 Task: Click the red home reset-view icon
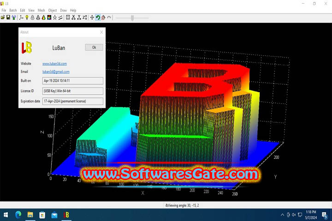click(x=103, y=17)
